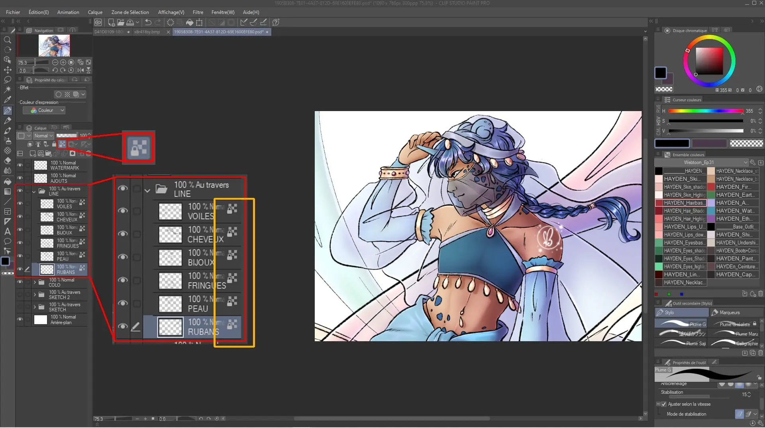The height and width of the screenshot is (428, 765).
Task: Select the Balloon tool
Action: (7, 241)
